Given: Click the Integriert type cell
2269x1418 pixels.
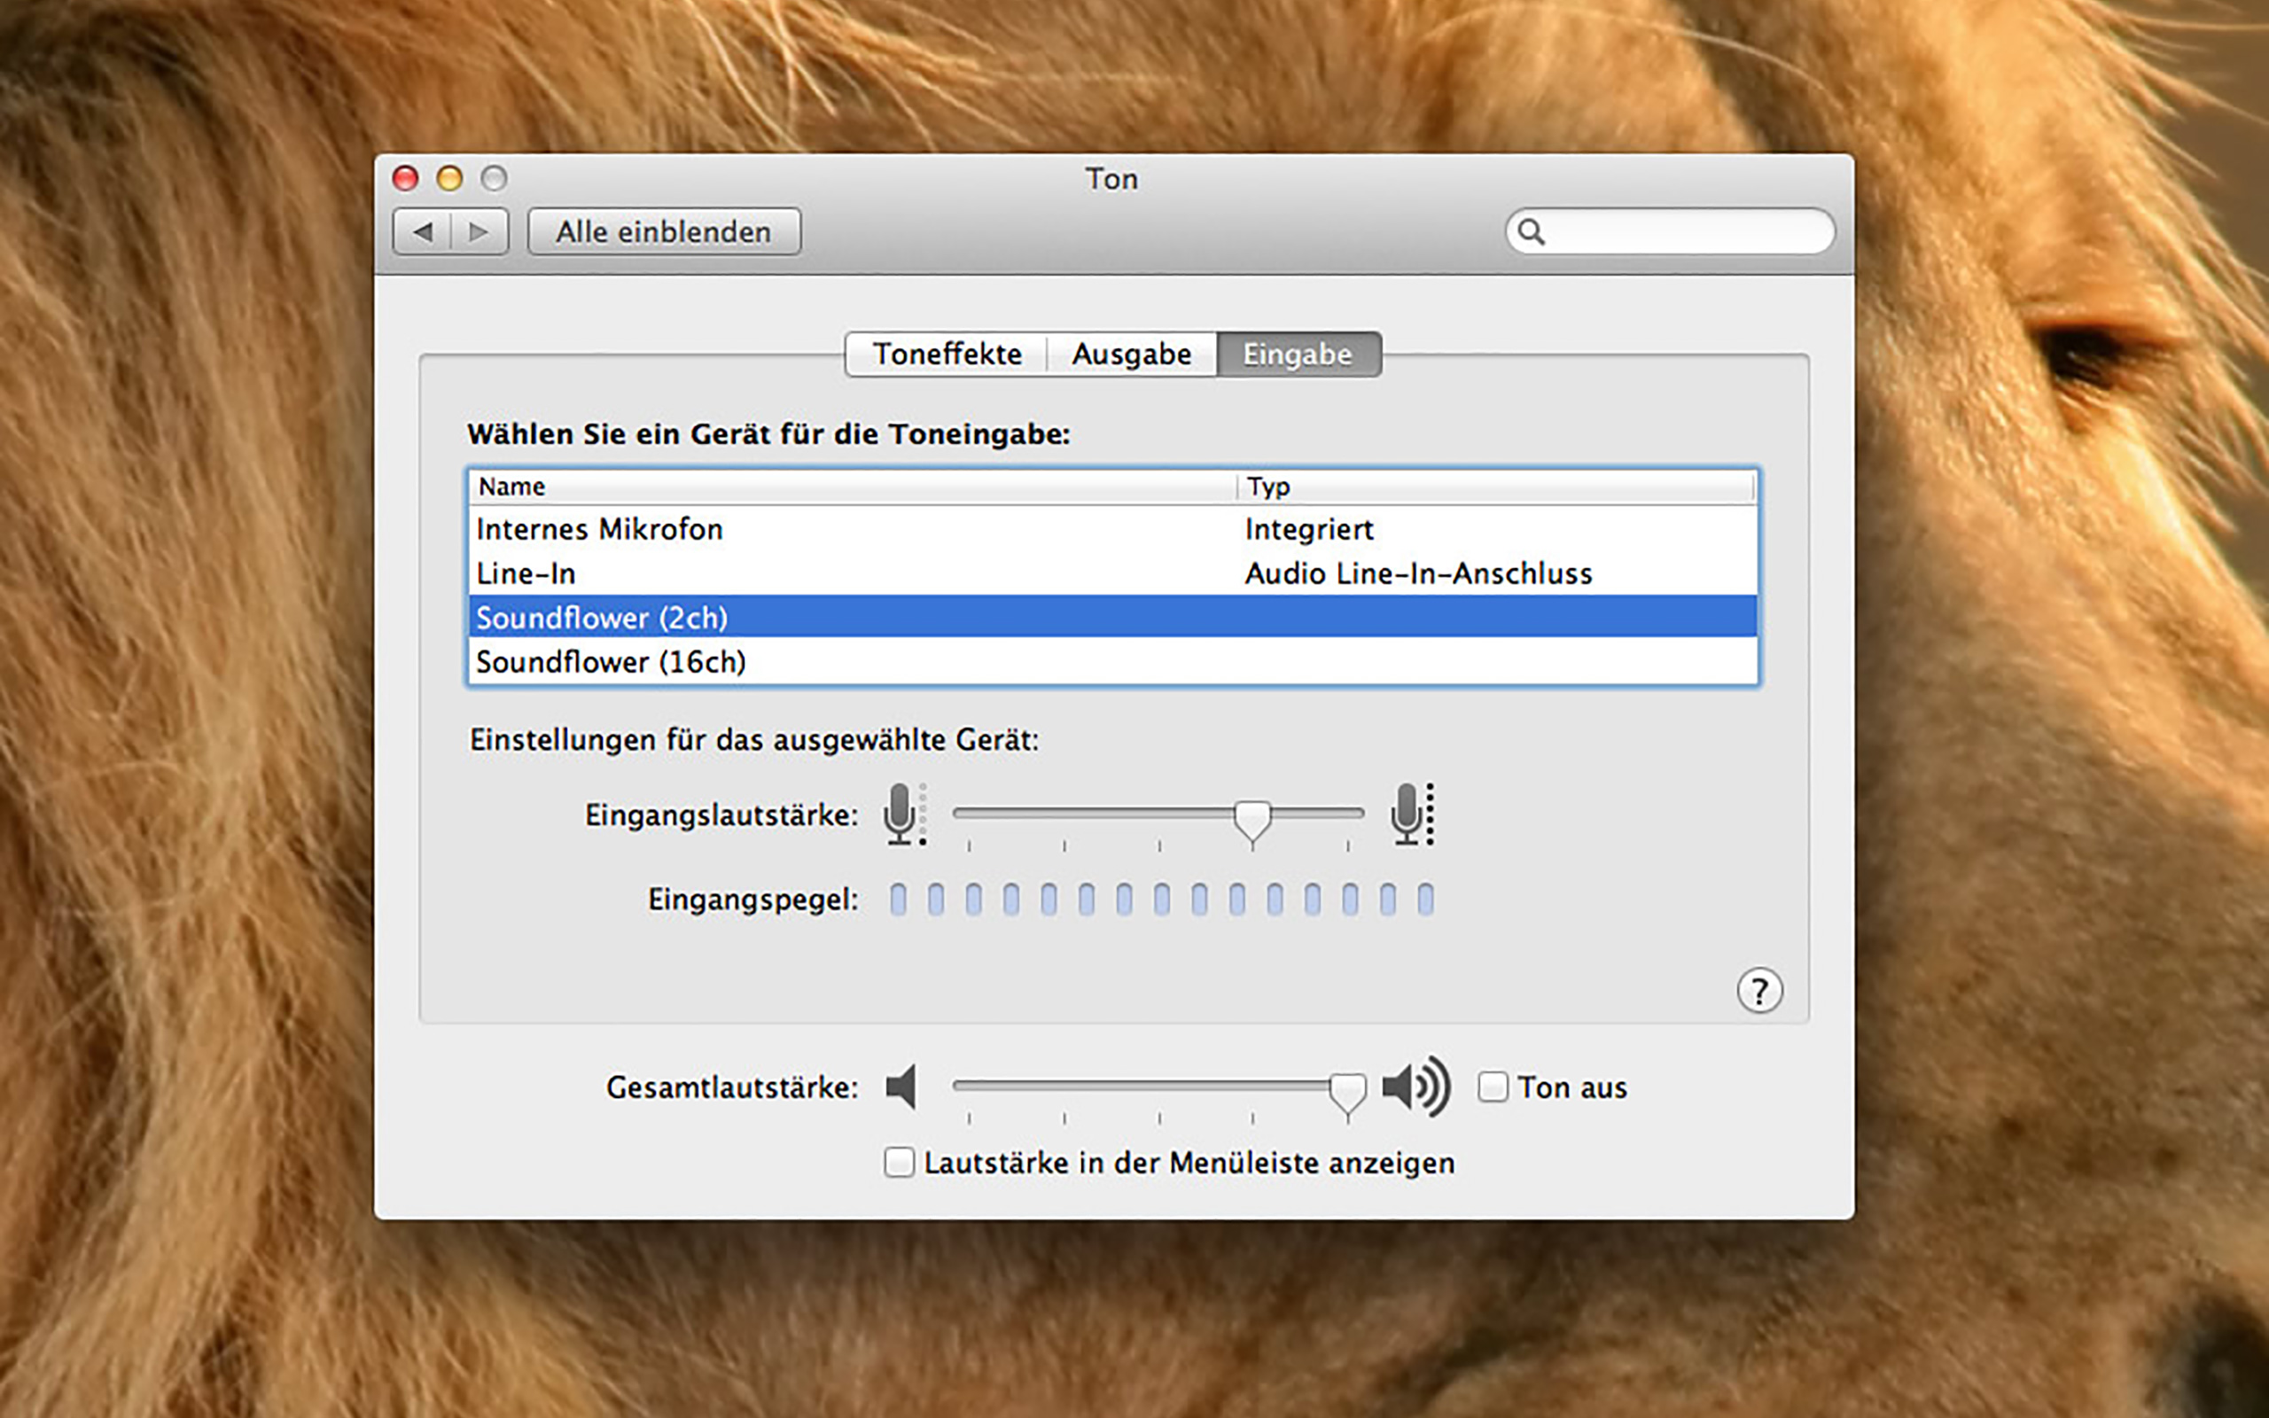Looking at the screenshot, I should [x=1309, y=529].
